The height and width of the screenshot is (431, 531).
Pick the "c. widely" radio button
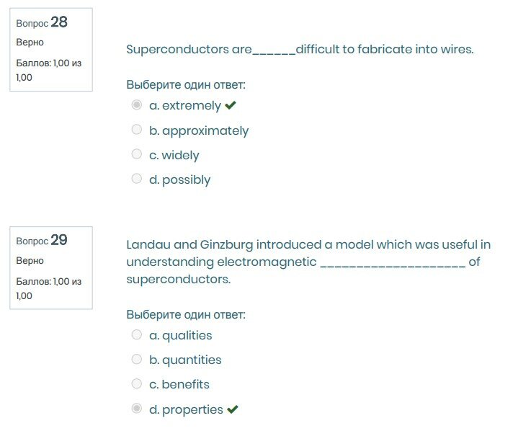(137, 154)
